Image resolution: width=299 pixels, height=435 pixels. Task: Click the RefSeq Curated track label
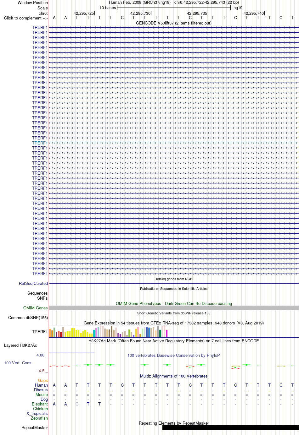33,283
